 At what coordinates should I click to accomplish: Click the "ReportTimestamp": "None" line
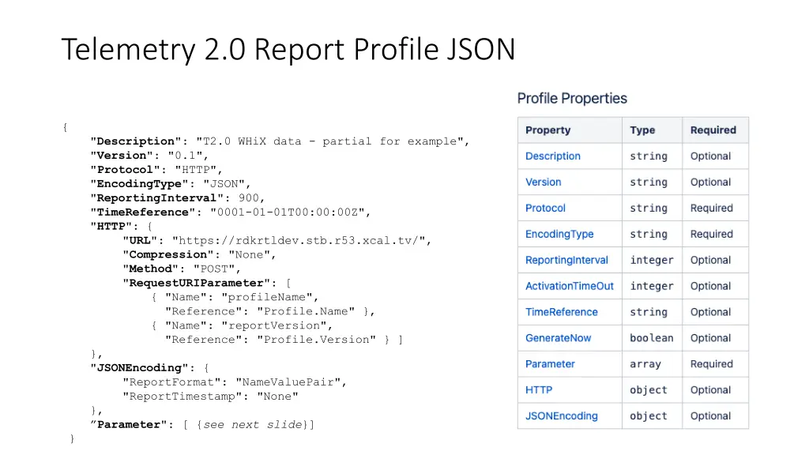pyautogui.click(x=210, y=397)
